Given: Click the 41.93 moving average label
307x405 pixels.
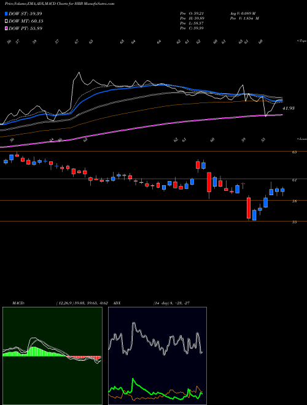Looking at the screenshot, I should point(289,108).
